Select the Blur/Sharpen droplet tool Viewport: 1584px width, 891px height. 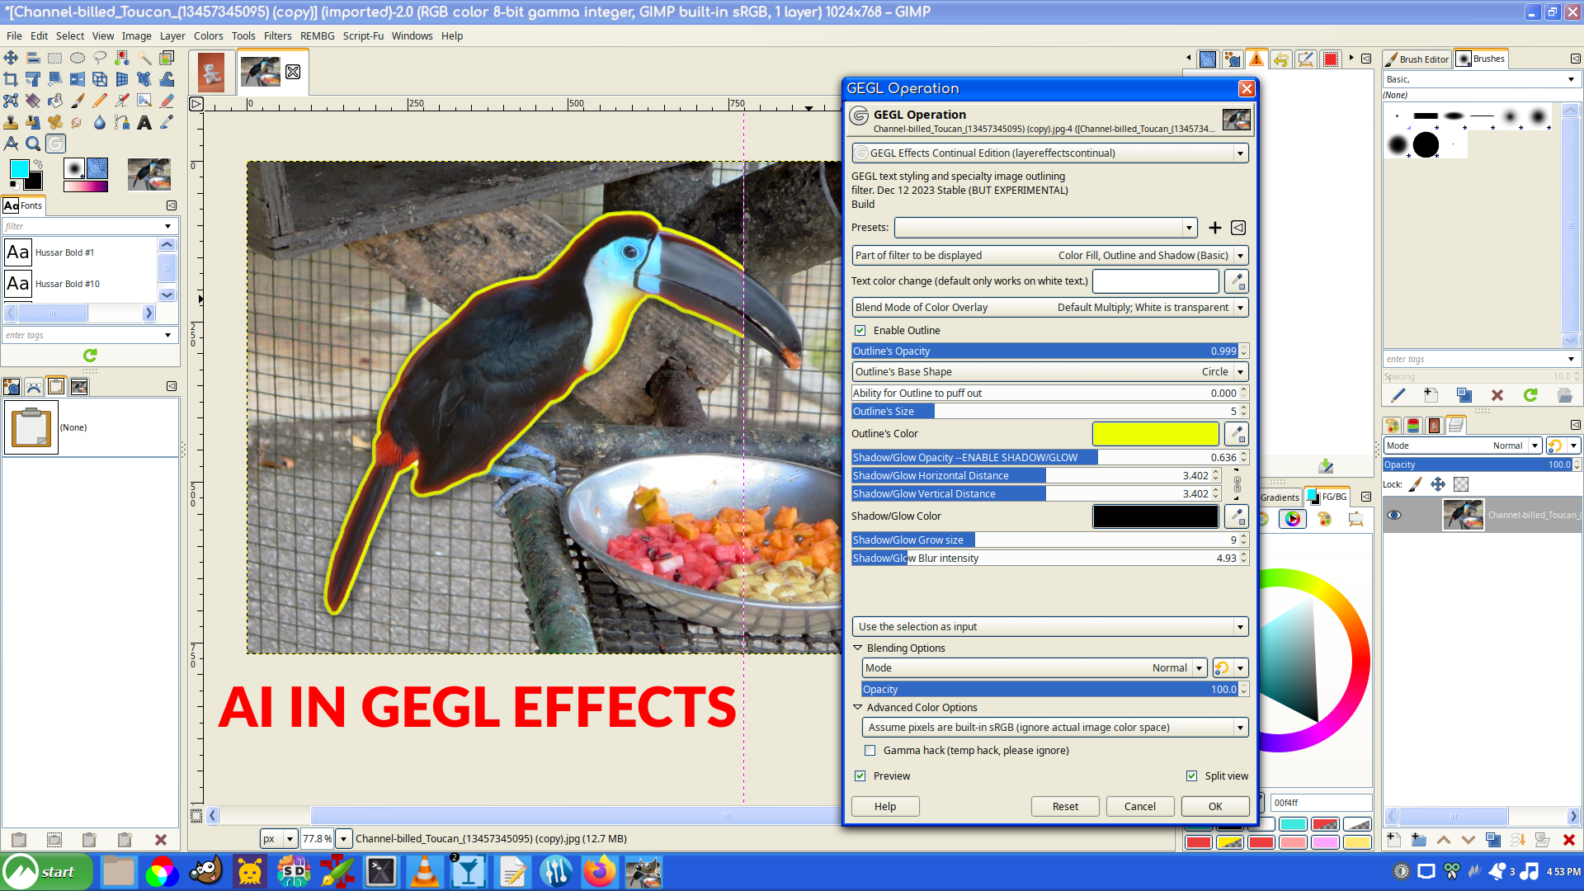tap(100, 122)
